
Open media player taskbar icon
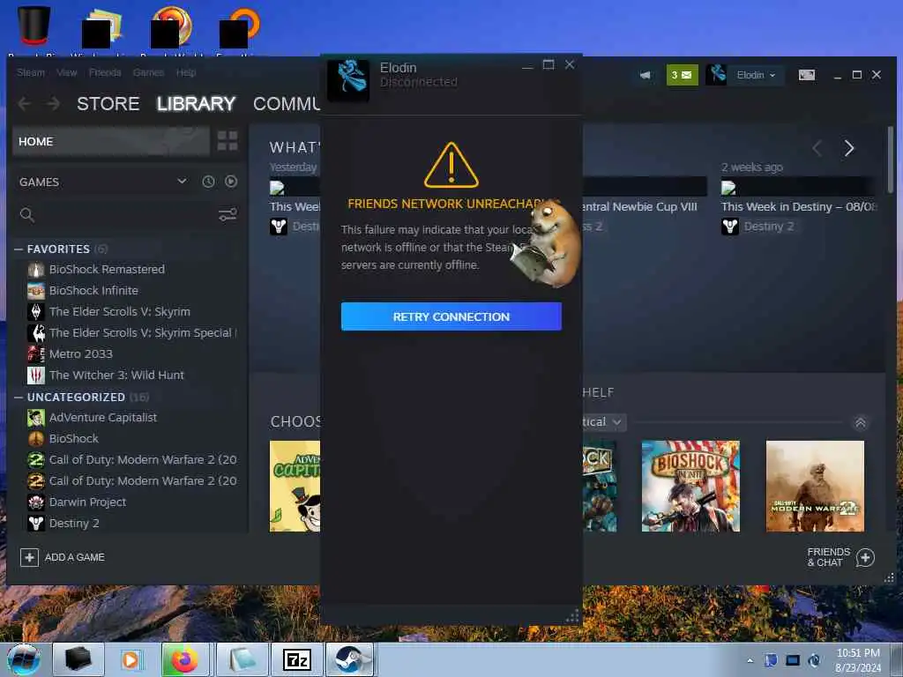click(x=131, y=660)
